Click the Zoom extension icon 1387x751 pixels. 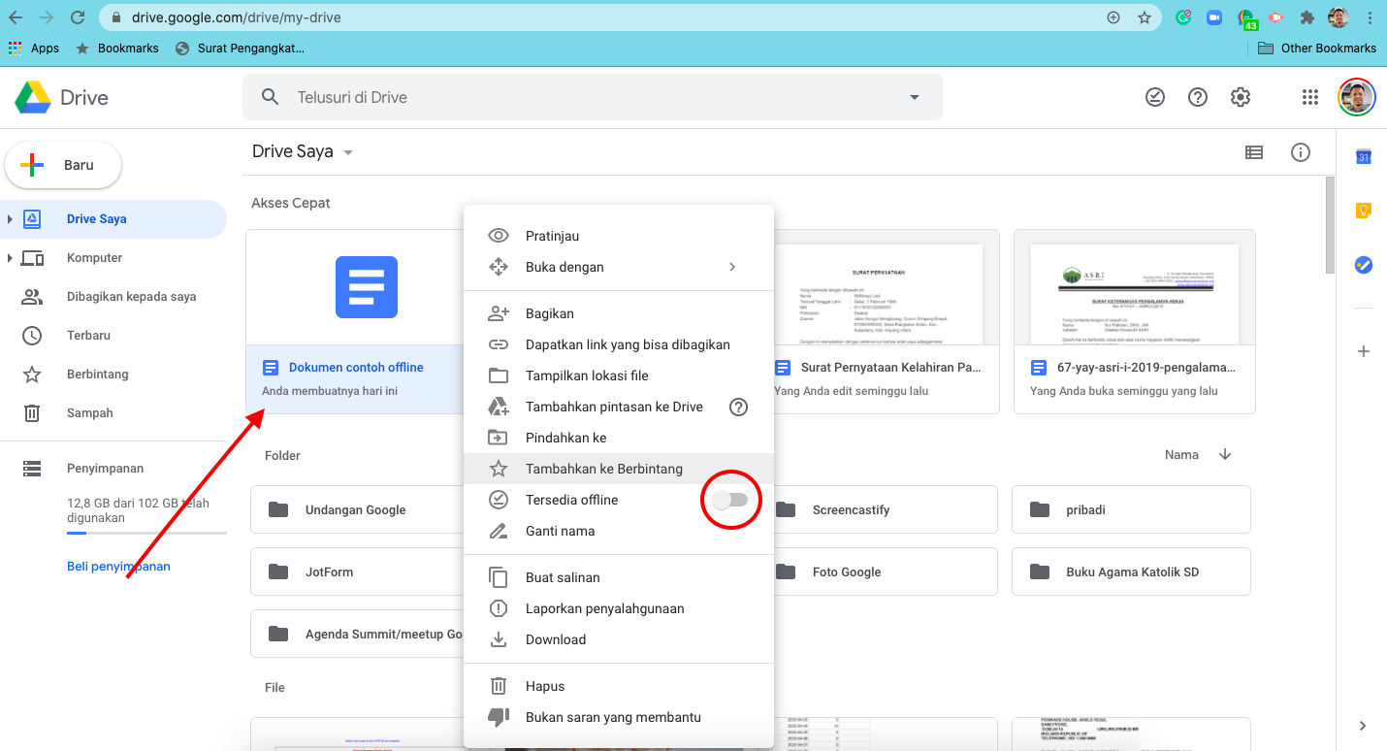[1213, 17]
